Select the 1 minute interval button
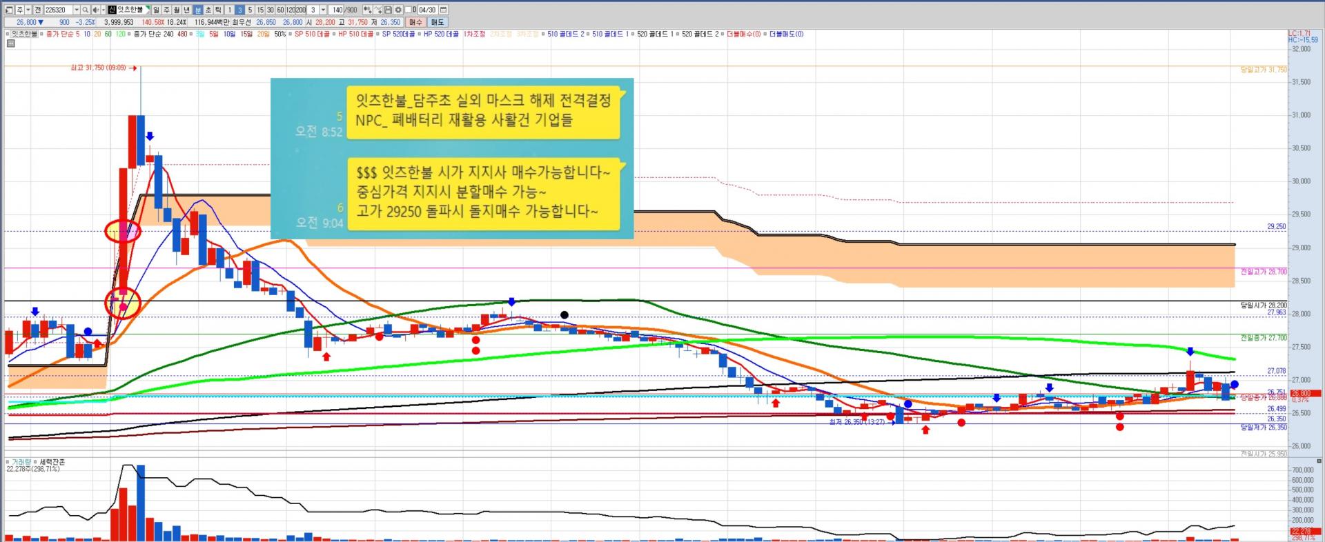This screenshot has width=1325, height=542. point(230,10)
